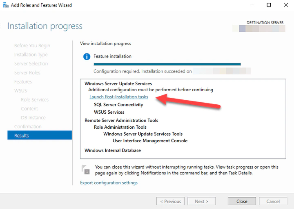
Task: Click 'User Interface Management Console' entry
Action: click(150, 141)
